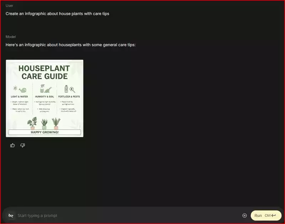Click the fertilizer bottle icon in infographic
The height and width of the screenshot is (224, 285).
pos(66,88)
